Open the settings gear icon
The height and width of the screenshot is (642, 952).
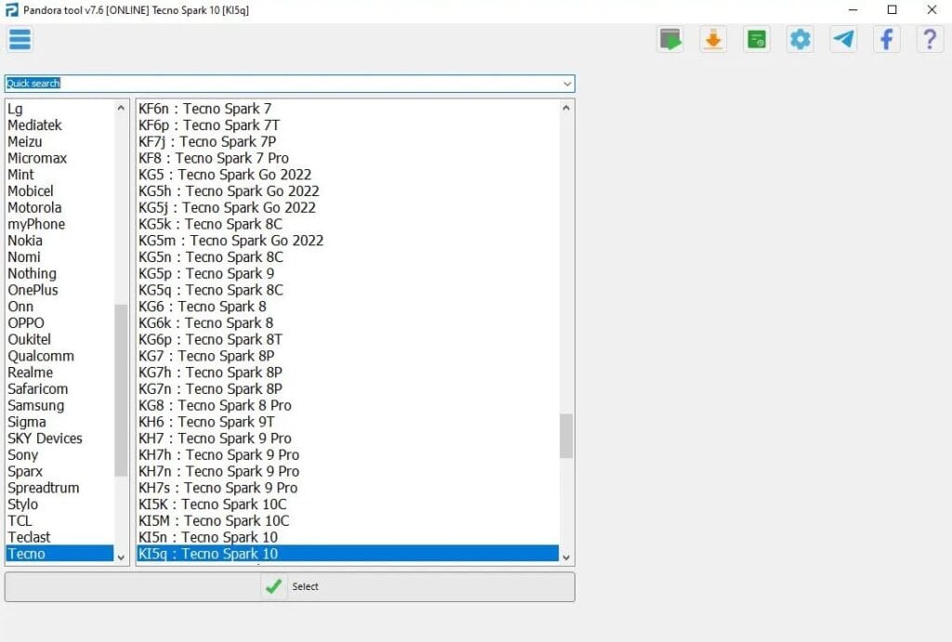coord(800,39)
